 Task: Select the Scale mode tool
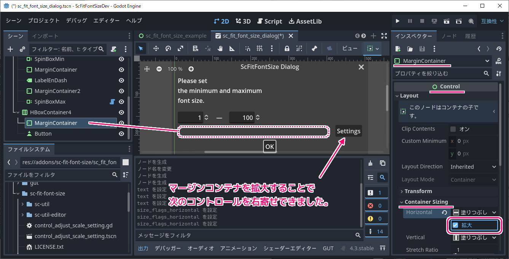180,48
